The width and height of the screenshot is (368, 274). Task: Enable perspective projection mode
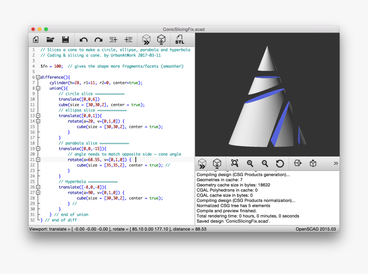point(313,163)
